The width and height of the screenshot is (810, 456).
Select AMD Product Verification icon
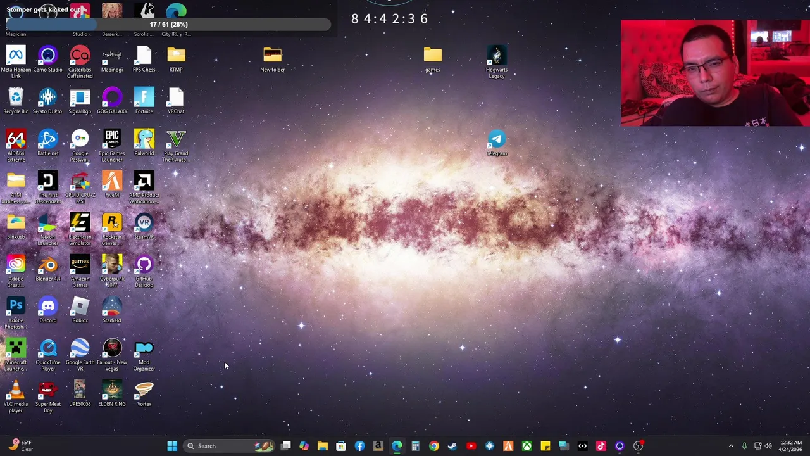click(144, 187)
